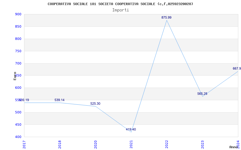
Task: Click the Euro y-axis title
Action: click(x=15, y=76)
